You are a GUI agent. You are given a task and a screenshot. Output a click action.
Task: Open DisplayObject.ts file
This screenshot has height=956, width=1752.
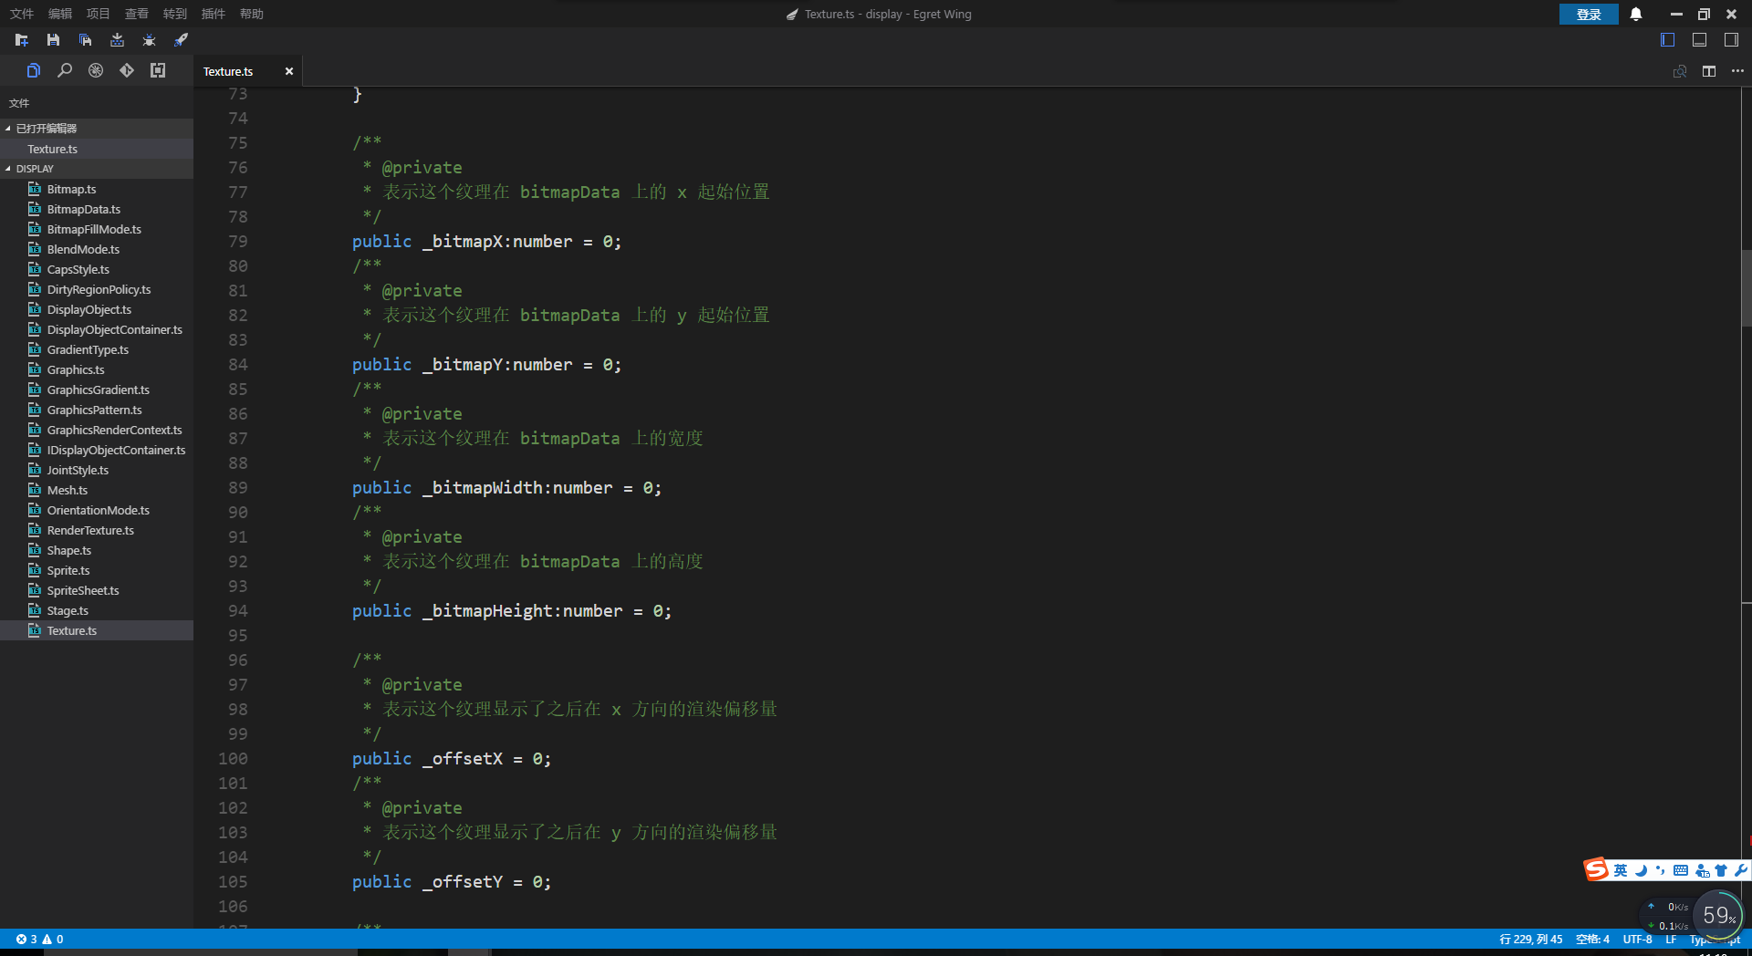tap(96, 309)
